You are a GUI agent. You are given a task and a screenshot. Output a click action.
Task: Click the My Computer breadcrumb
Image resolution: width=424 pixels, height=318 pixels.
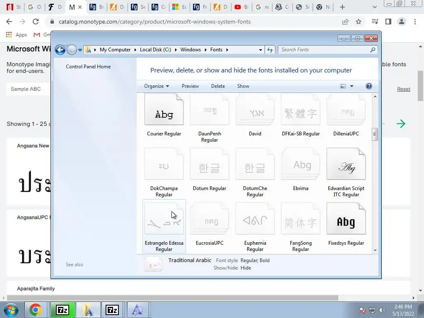[115, 50]
